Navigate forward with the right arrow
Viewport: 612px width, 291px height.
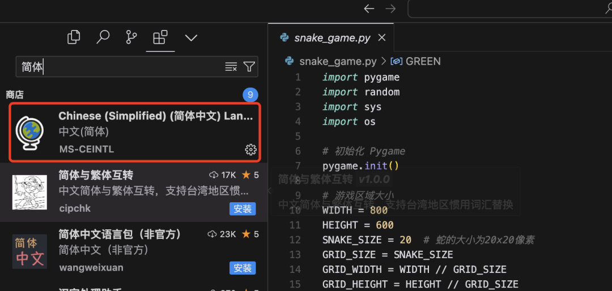pos(390,8)
